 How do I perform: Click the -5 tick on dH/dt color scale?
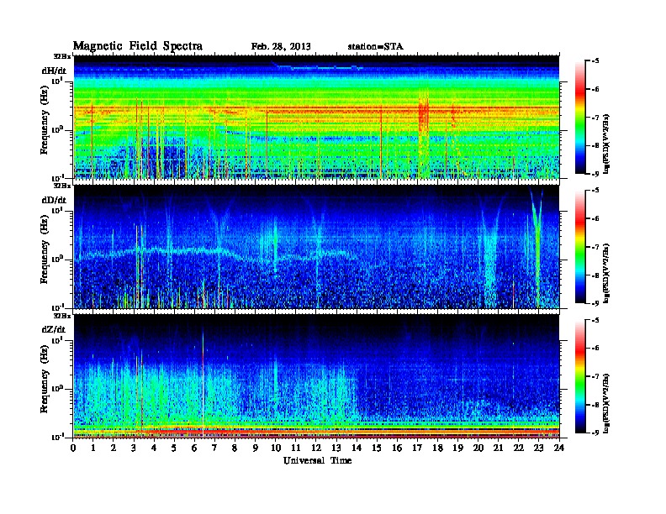click(x=596, y=61)
